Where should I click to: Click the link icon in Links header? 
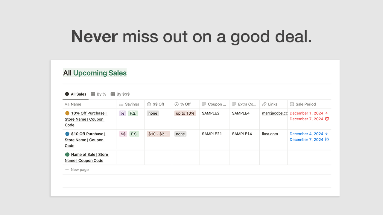pos(264,104)
